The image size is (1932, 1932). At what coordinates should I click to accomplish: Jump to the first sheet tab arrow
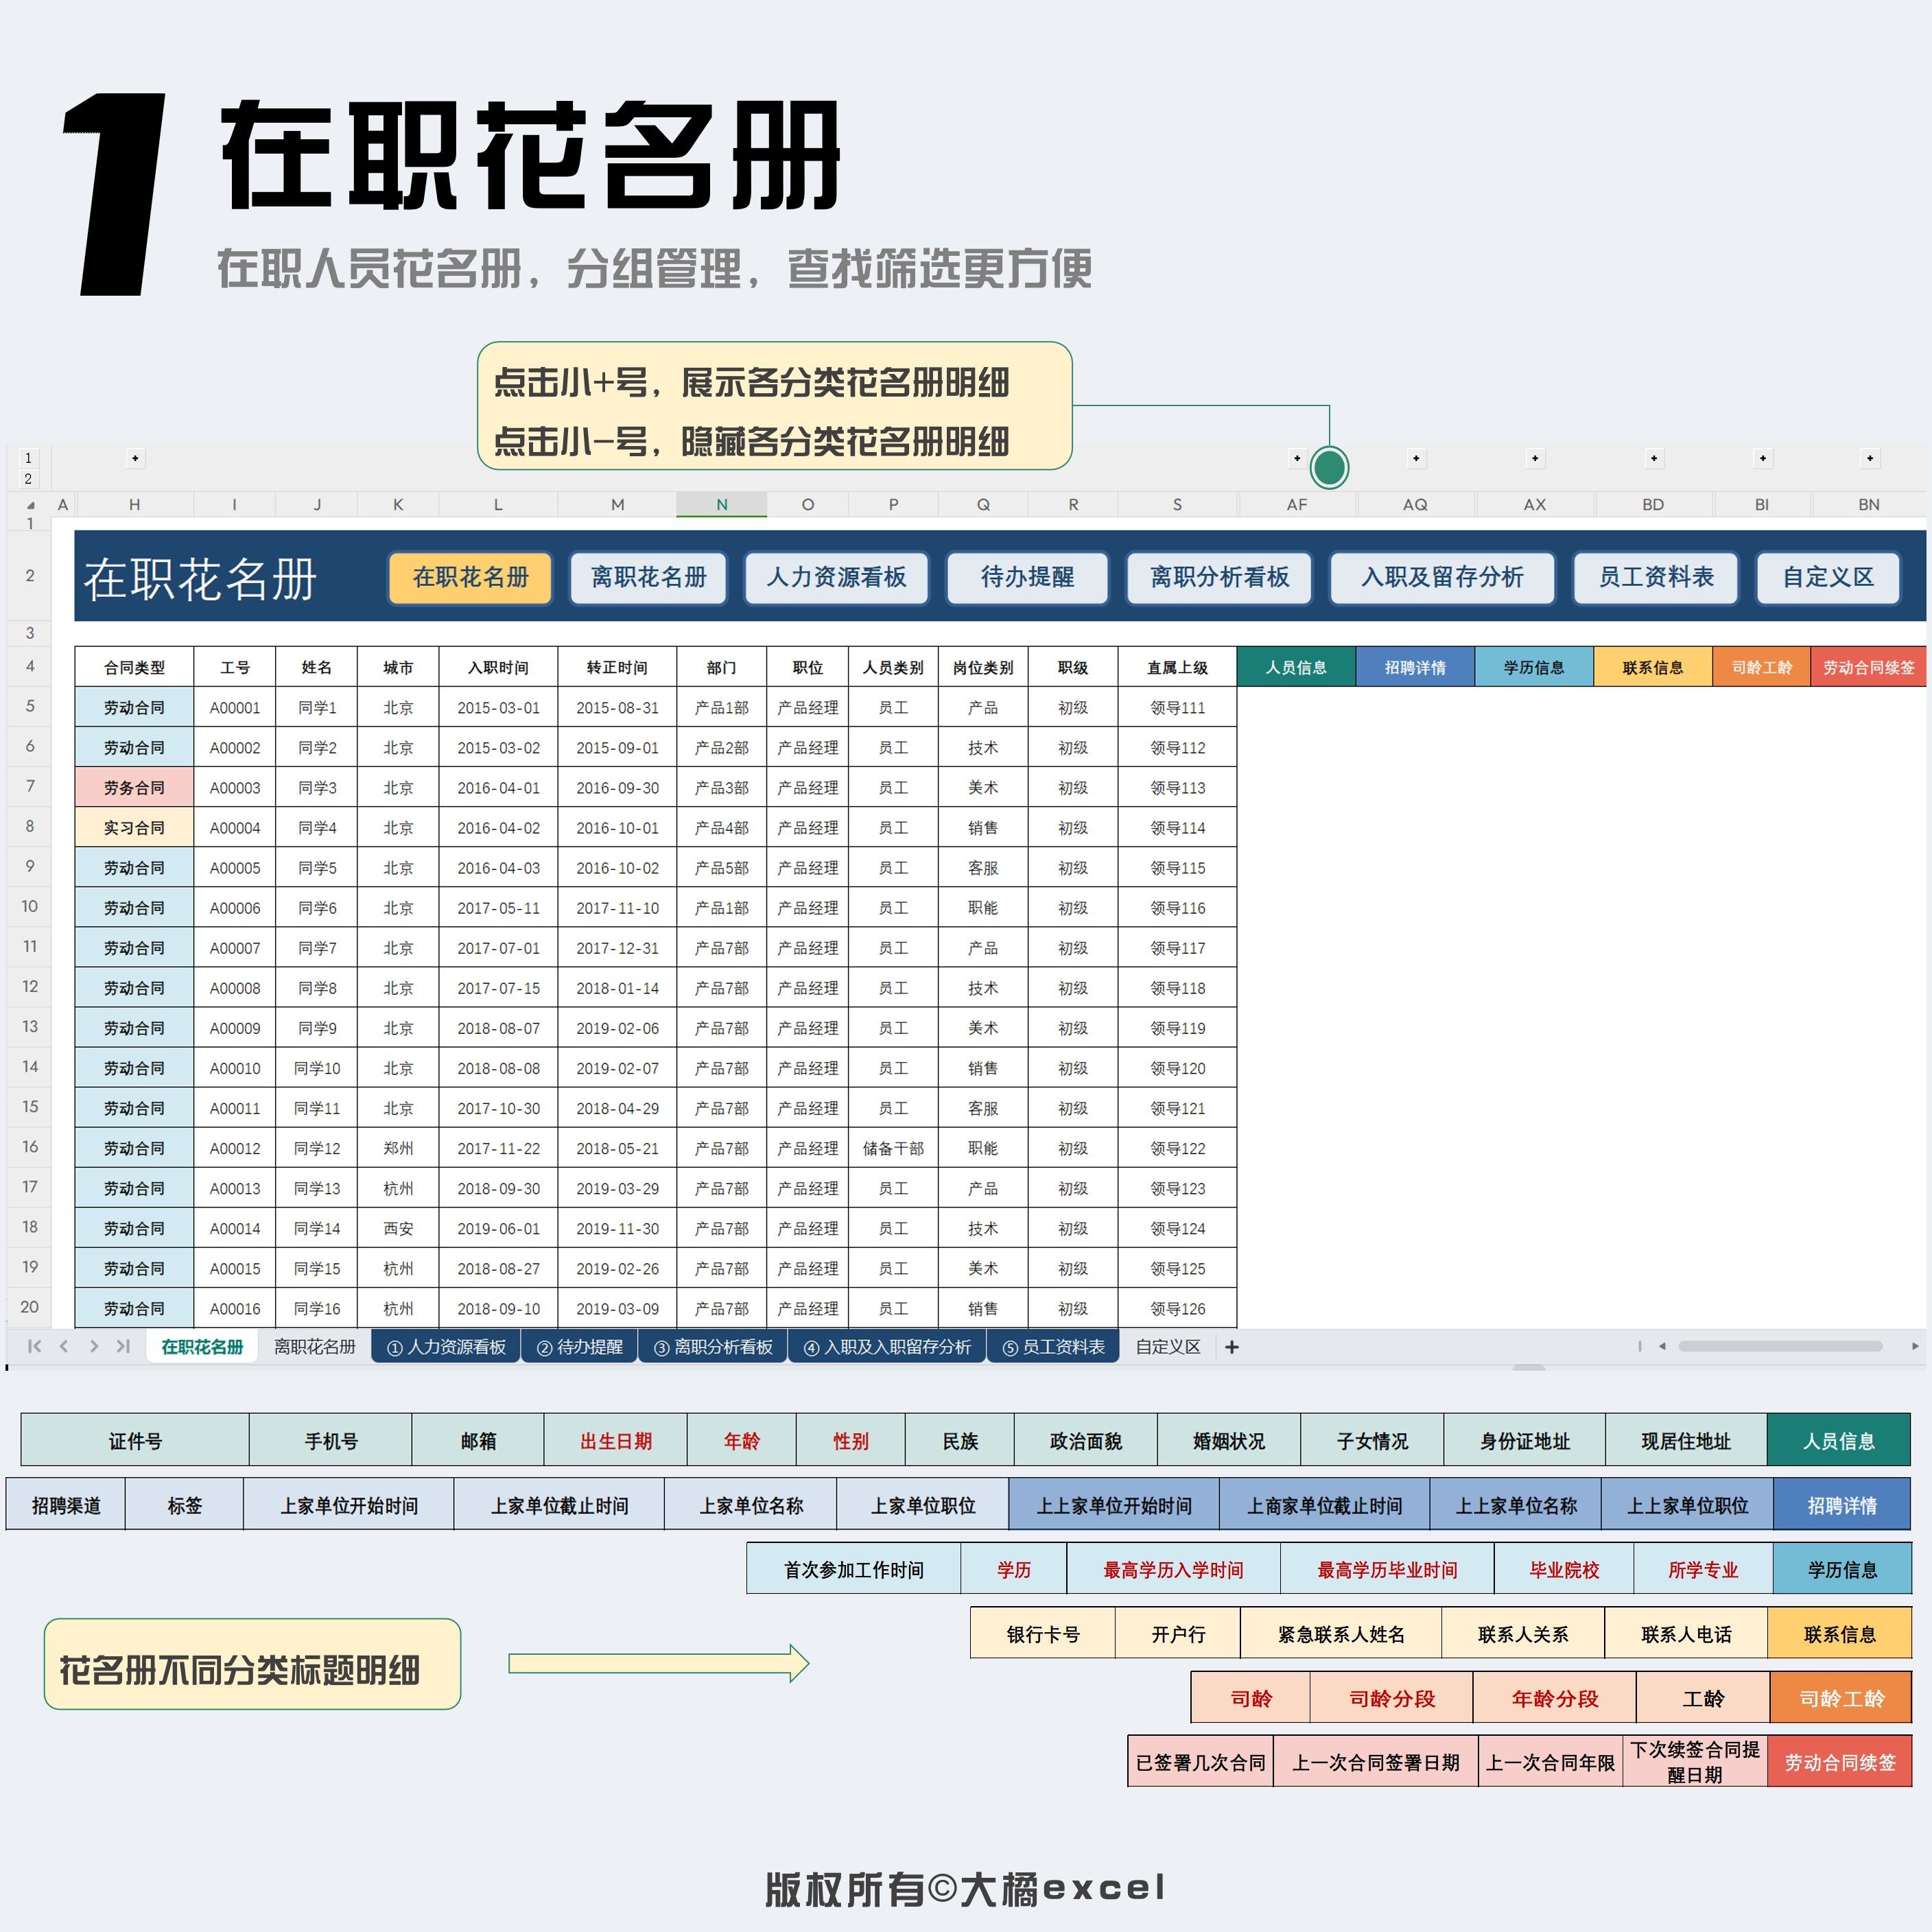pos(34,1346)
